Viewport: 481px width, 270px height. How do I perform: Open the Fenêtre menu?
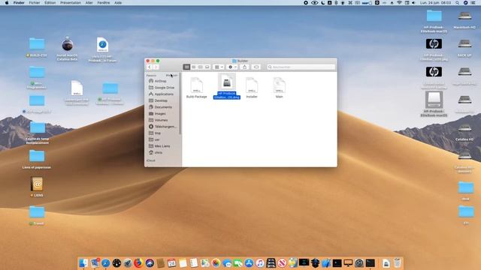(x=104, y=3)
